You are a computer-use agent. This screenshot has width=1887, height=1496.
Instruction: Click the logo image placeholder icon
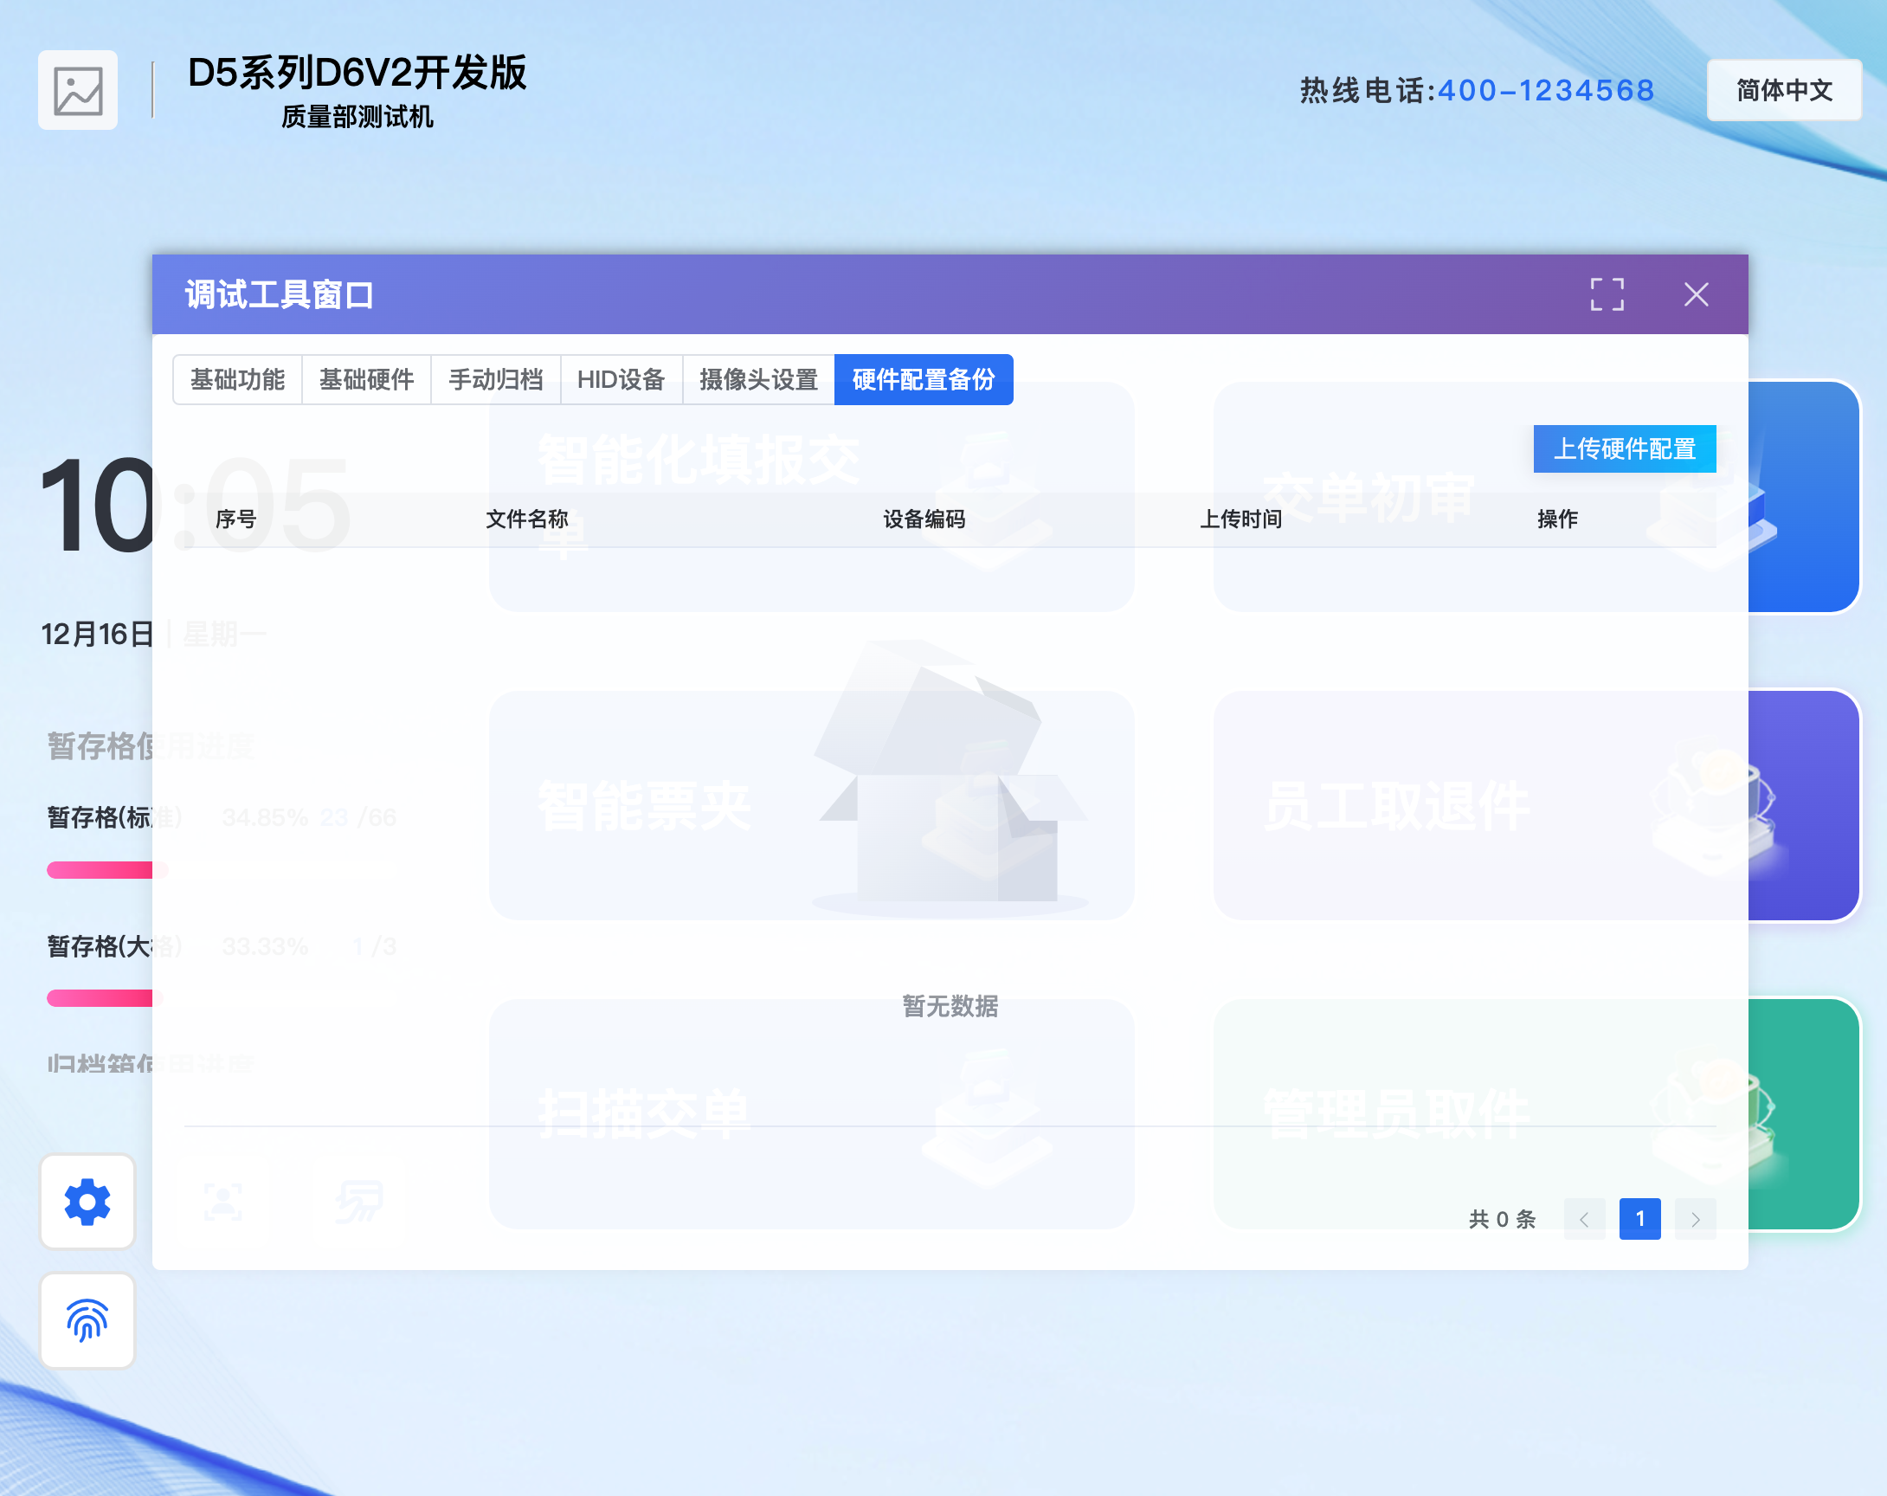click(78, 91)
